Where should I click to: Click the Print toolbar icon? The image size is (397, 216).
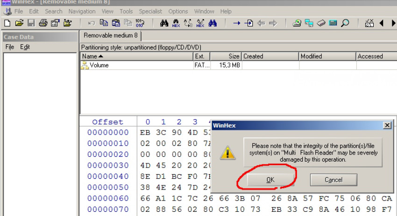click(x=43, y=23)
